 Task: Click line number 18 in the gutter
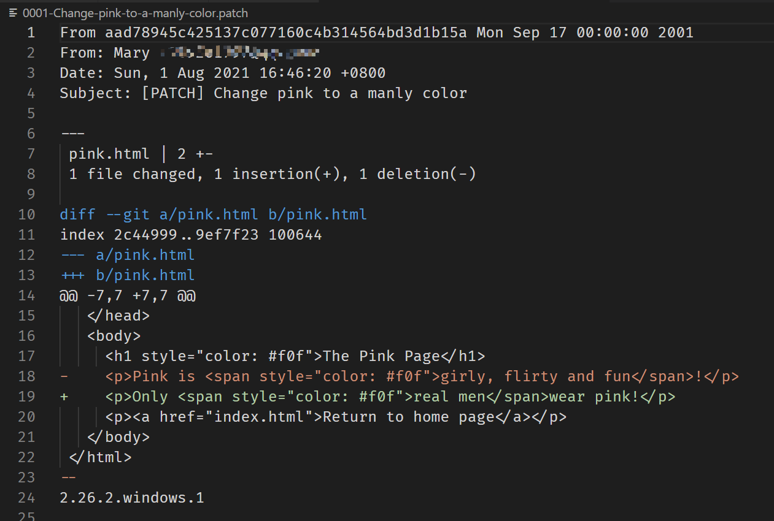(x=26, y=376)
